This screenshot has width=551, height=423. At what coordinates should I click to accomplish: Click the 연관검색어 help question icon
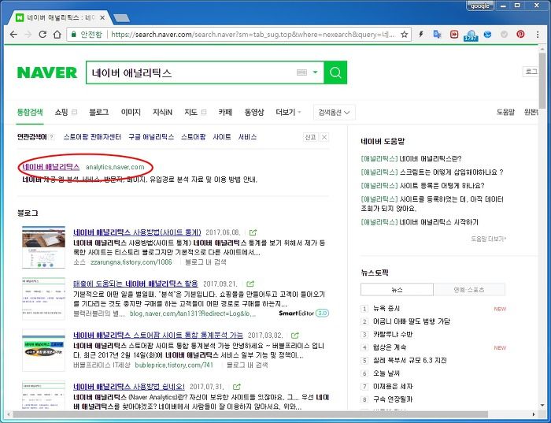(x=52, y=137)
